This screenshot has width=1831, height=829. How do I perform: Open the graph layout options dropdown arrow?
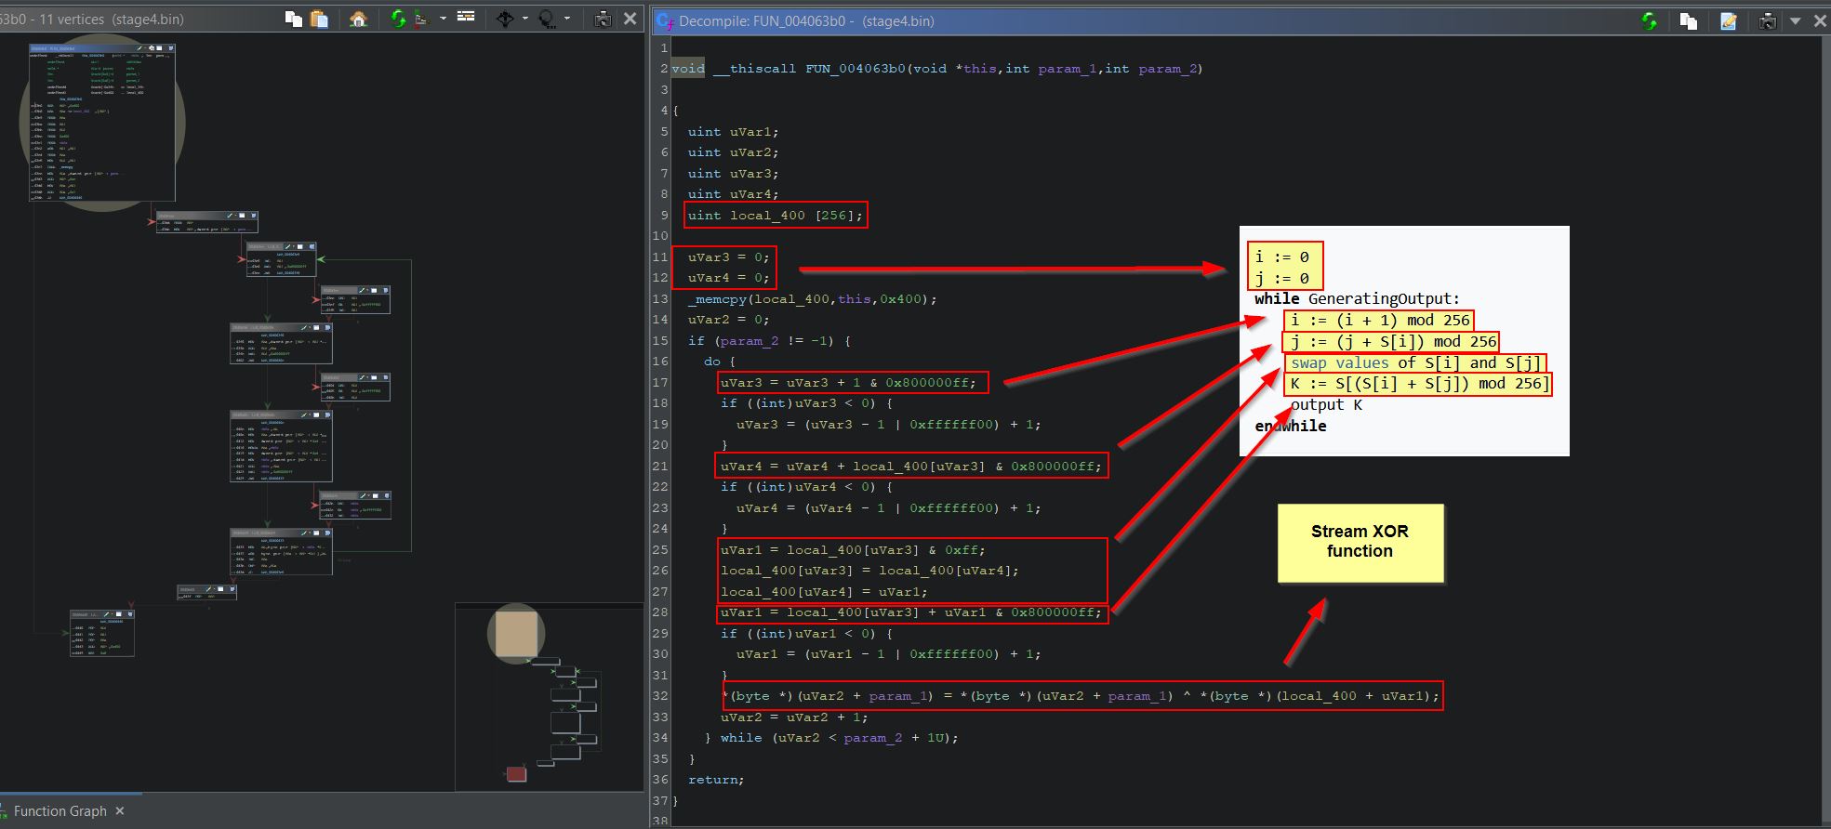point(443,19)
